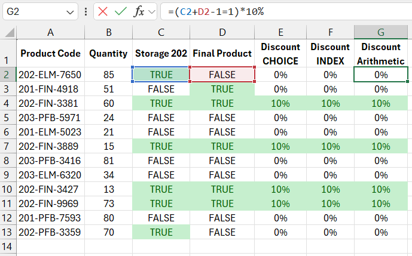This screenshot has height=256, width=412.
Task: Select column C header
Action: click(161, 32)
